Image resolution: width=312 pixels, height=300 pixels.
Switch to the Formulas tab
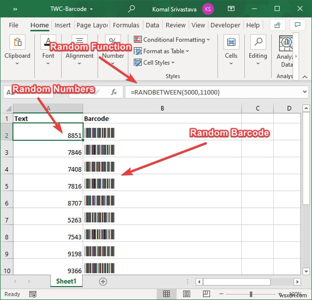pos(126,25)
